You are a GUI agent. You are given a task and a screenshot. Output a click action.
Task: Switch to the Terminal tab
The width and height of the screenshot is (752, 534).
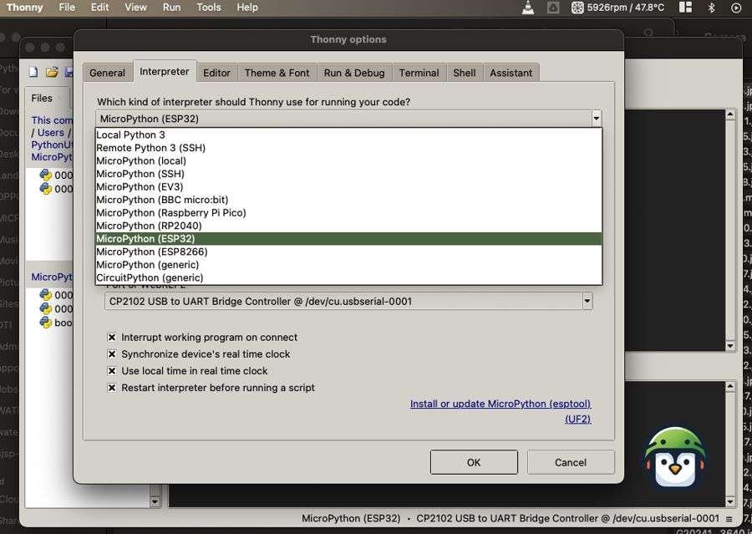419,73
